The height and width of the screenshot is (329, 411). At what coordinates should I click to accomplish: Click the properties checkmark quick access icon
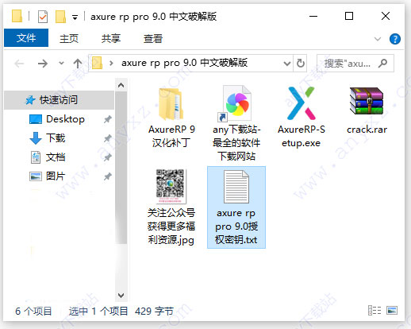coord(43,17)
